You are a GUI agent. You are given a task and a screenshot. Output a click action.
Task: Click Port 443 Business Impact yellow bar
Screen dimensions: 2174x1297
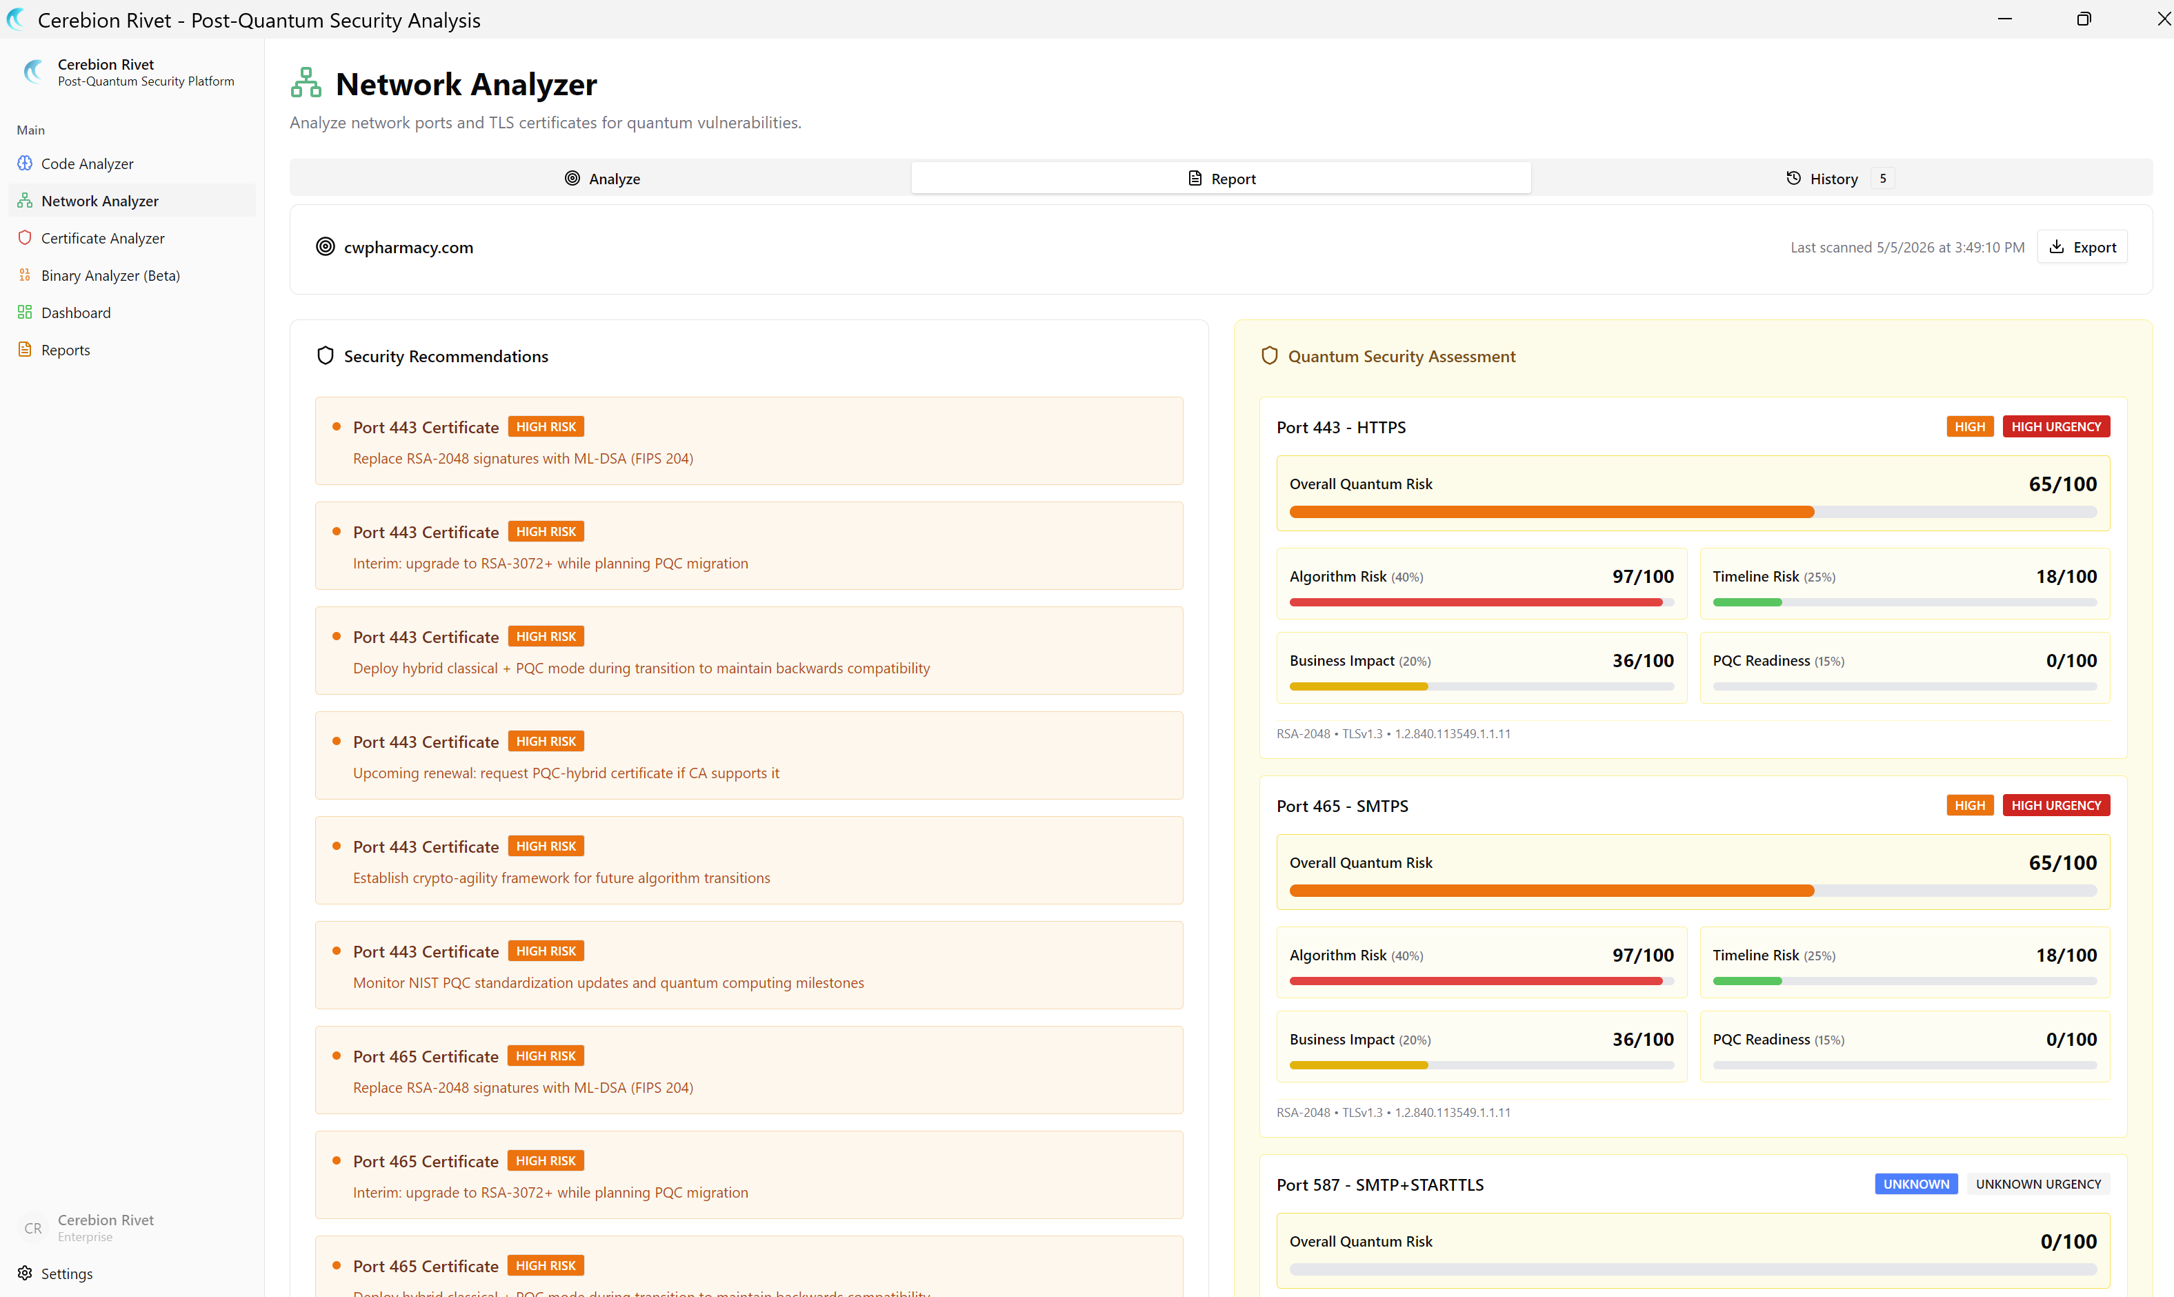tap(1481, 686)
